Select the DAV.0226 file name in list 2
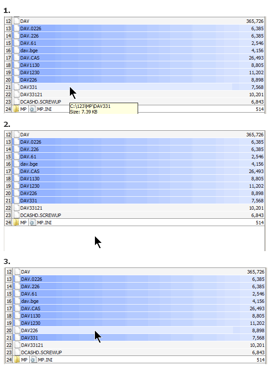271x368 pixels. pyautogui.click(x=31, y=142)
